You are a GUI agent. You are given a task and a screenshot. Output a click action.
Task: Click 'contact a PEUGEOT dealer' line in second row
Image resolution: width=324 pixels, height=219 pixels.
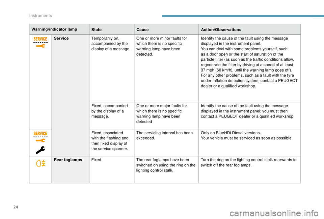pyautogui.click(x=247, y=116)
